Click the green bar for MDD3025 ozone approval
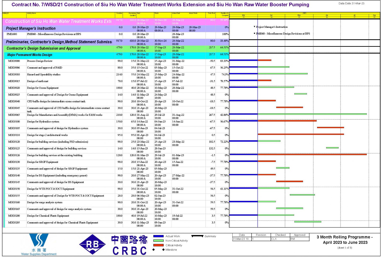This screenshot has width=382, height=257. 301,94
